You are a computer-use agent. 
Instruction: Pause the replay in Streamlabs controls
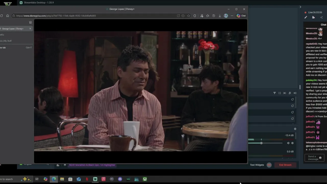(x=279, y=93)
